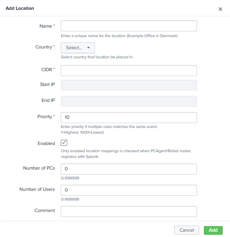Open the Country Select dropdown
The image size is (230, 237).
(78, 48)
